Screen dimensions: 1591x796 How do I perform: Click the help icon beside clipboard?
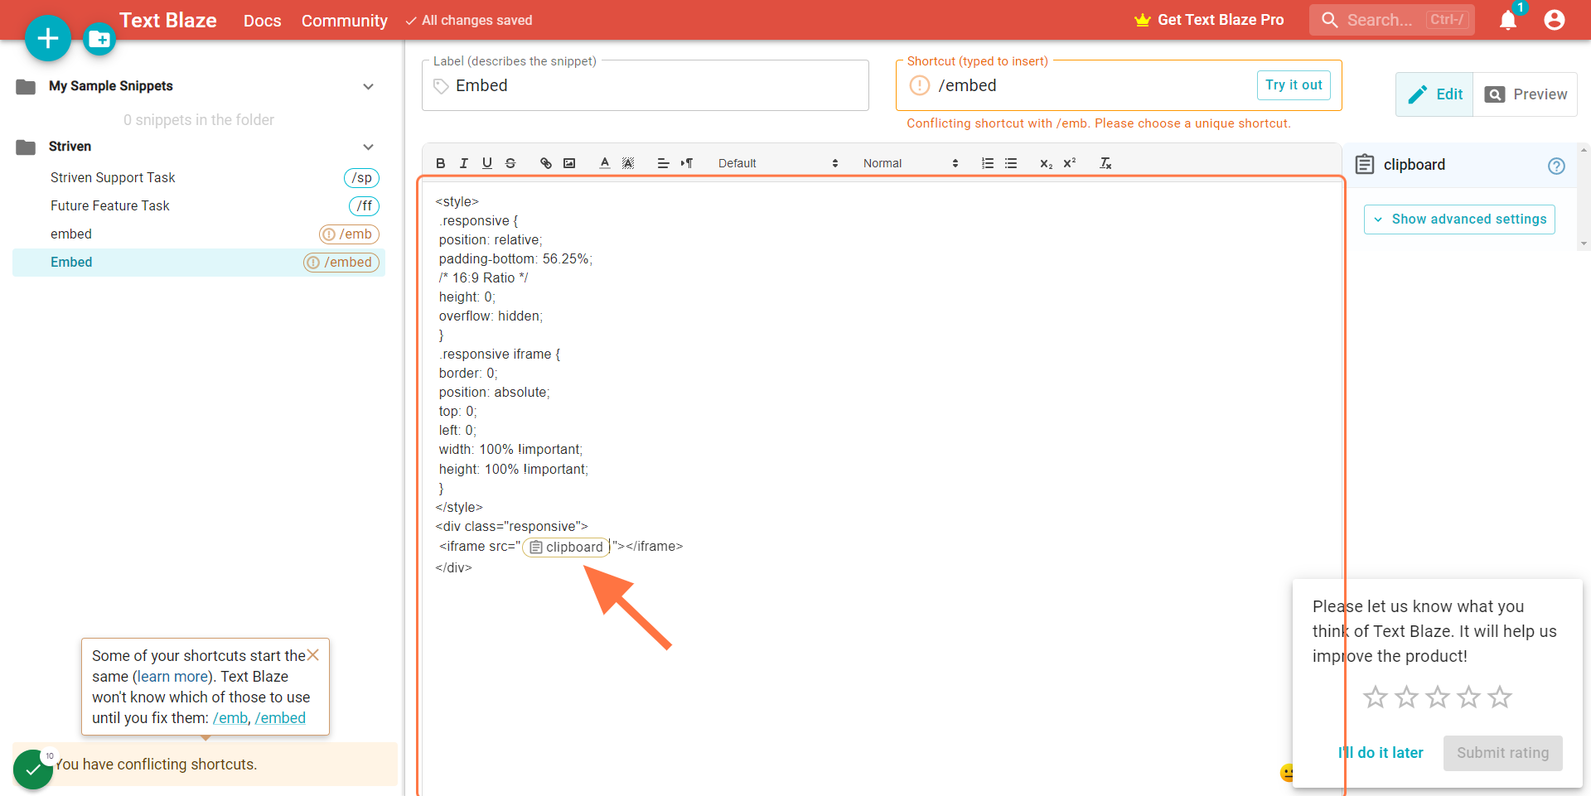(x=1557, y=166)
